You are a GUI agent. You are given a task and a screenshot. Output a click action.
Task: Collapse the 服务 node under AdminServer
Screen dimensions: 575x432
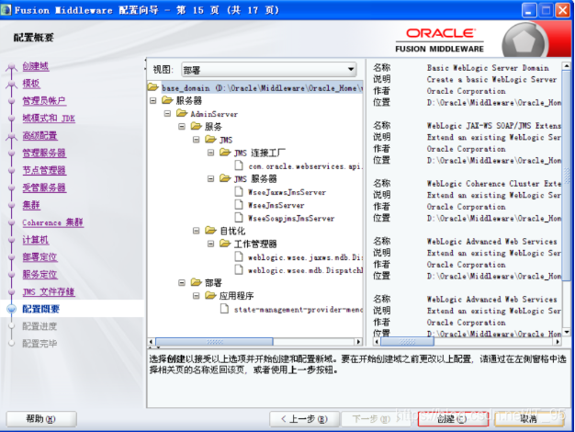coord(182,127)
